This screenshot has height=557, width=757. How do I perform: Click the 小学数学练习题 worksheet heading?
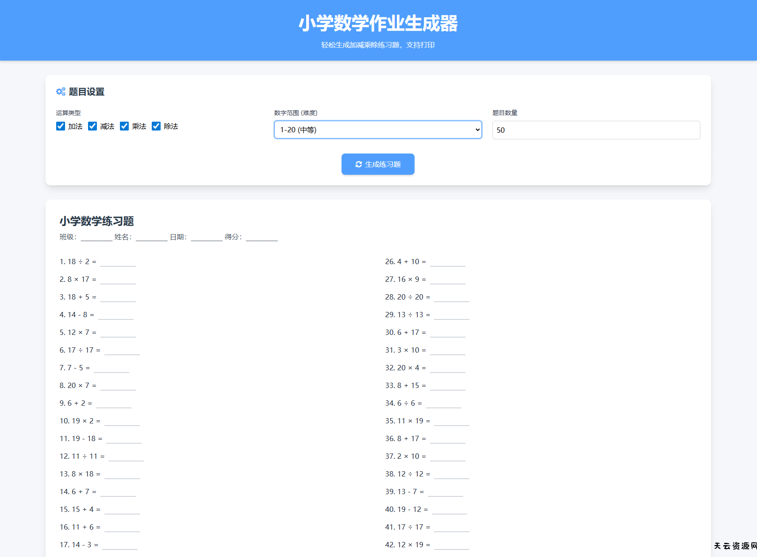(96, 221)
